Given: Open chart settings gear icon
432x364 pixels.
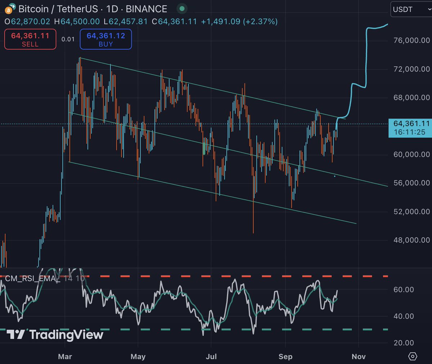Looking at the screenshot, I should tap(413, 356).
